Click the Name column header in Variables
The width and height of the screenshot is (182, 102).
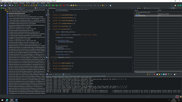tap(146, 10)
